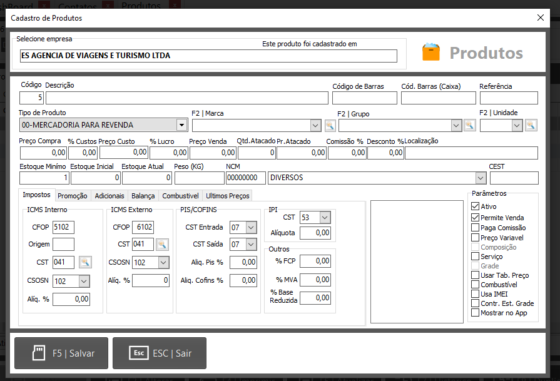The image size is (560, 381).
Task: Switch to the Promoção tab
Action: click(73, 196)
